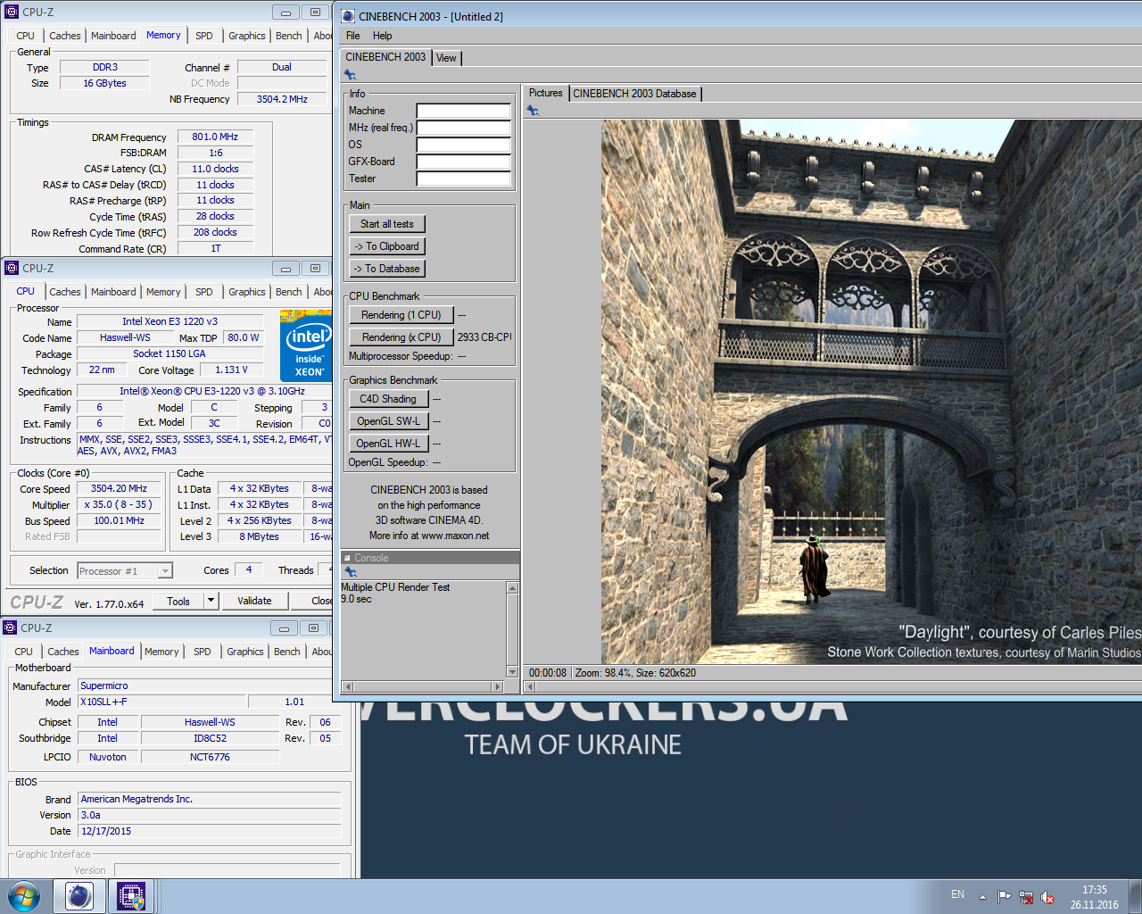This screenshot has width=1142, height=914.
Task: Click the network tray icon
Action: (1026, 897)
